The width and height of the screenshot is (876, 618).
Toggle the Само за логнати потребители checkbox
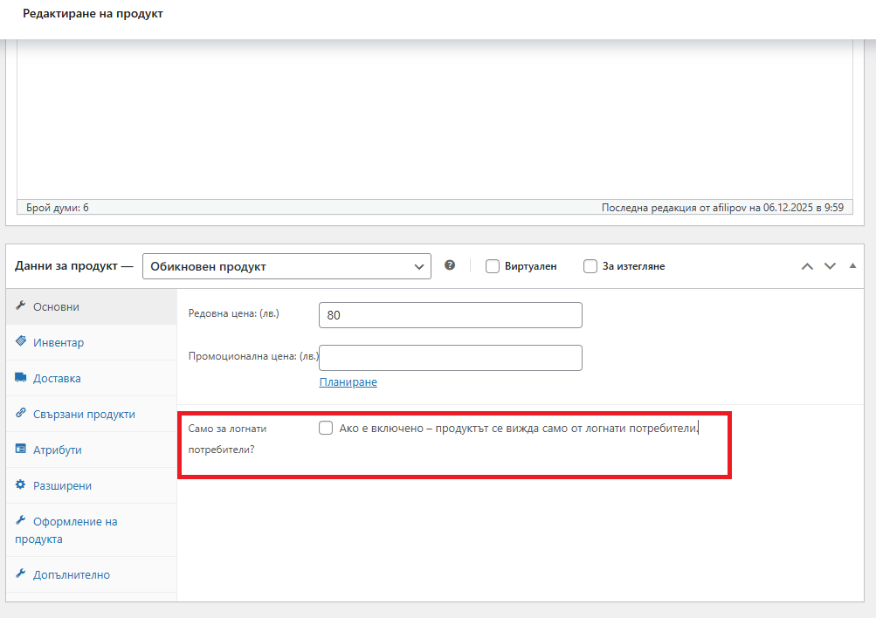point(326,428)
